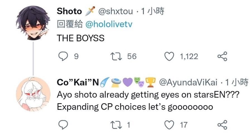This screenshot has height=137, width=251.
Task: Retweet Shoto's THE BOYSS tweet
Action: (116, 57)
